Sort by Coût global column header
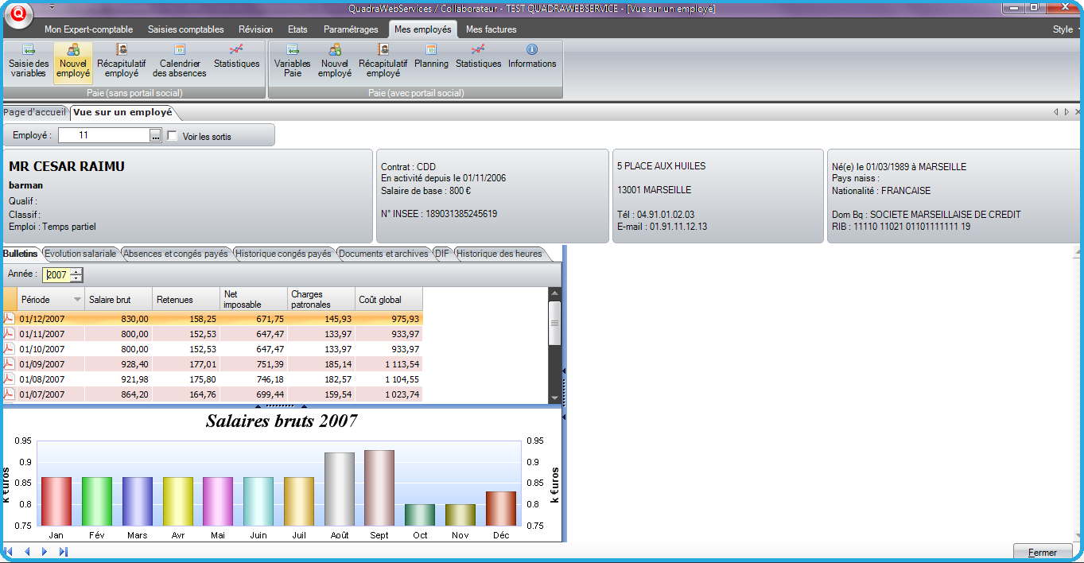The image size is (1084, 563). coord(389,300)
